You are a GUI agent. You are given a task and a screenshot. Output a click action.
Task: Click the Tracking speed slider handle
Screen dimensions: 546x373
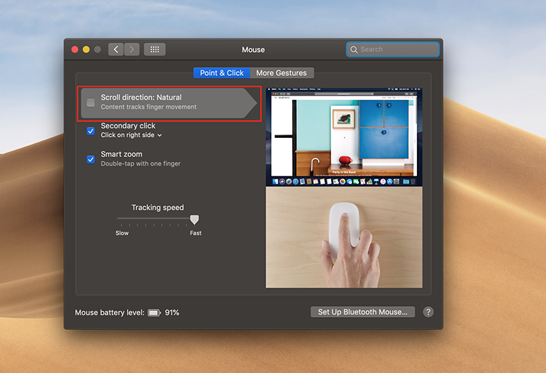pyautogui.click(x=195, y=219)
